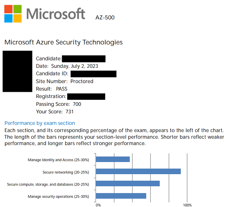Image resolution: width=237 pixels, height=207 pixels.
Task: Click the date Sunday, July 2, 2023
Action: click(75, 66)
